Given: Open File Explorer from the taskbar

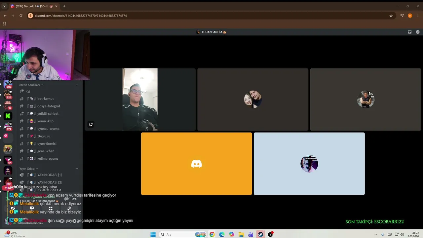Looking at the screenshot, I should tap(241, 234).
